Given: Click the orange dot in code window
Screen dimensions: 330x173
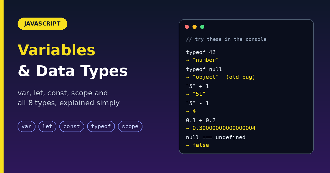Looking at the screenshot, I should pyautogui.click(x=194, y=27).
